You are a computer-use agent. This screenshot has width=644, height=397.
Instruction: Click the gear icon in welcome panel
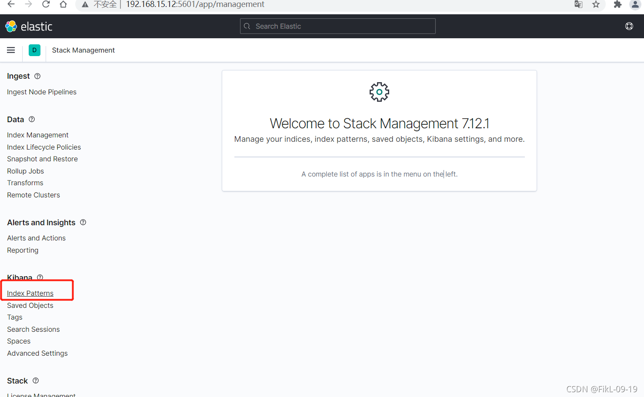[x=379, y=92]
